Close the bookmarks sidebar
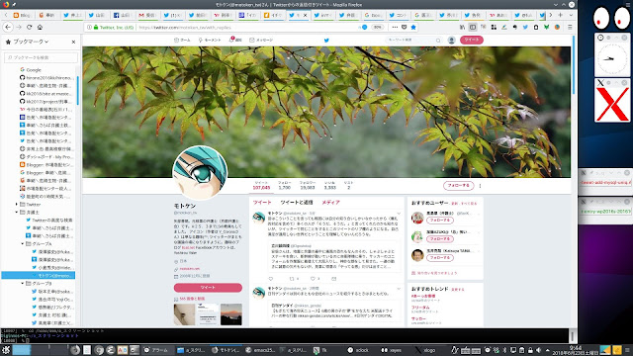 [73, 42]
